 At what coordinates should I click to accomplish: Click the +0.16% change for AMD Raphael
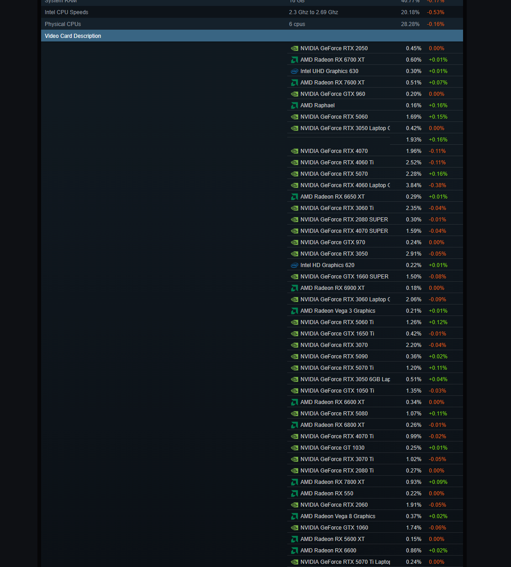tap(438, 105)
